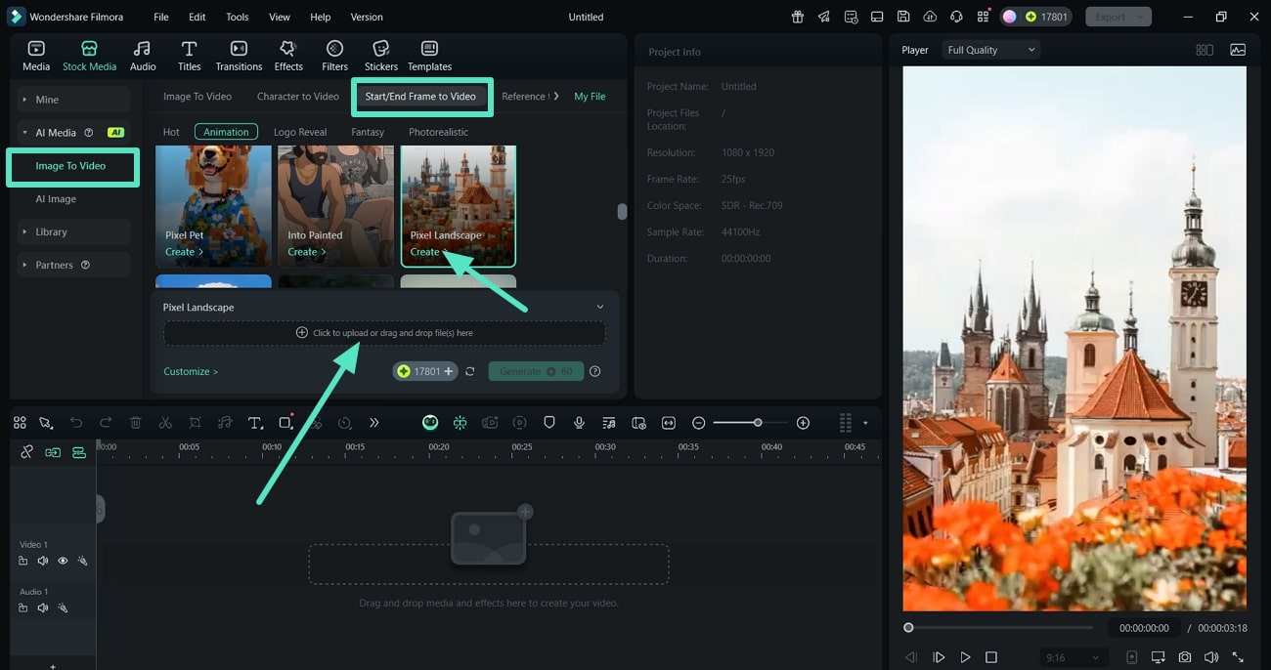Show more tabs with right chevron
The height and width of the screenshot is (670, 1271).
point(556,97)
